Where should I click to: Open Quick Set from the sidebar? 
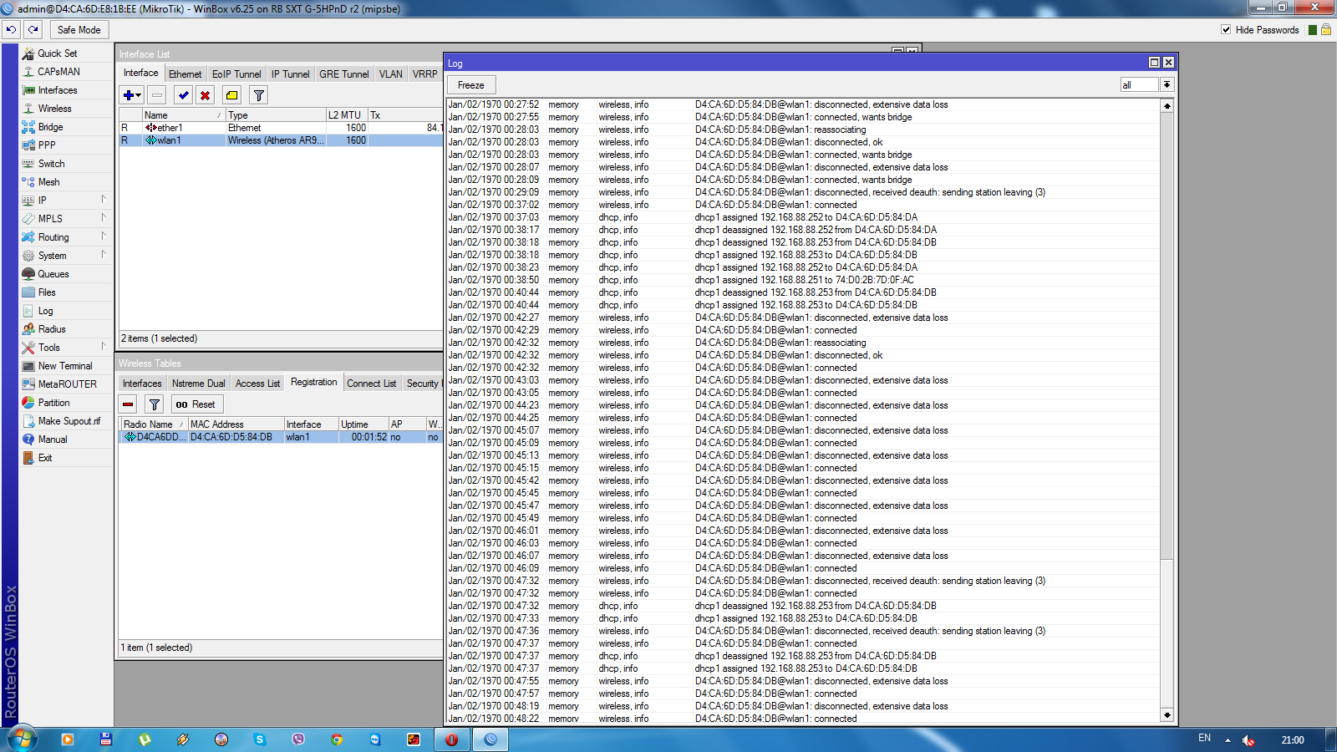57,53
